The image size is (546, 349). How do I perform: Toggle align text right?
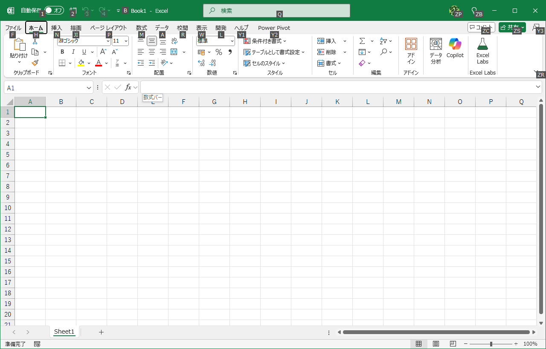pyautogui.click(x=163, y=52)
